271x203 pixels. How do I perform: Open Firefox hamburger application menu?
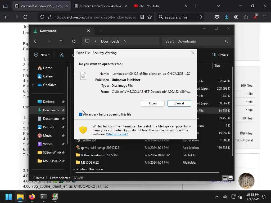click(x=265, y=17)
